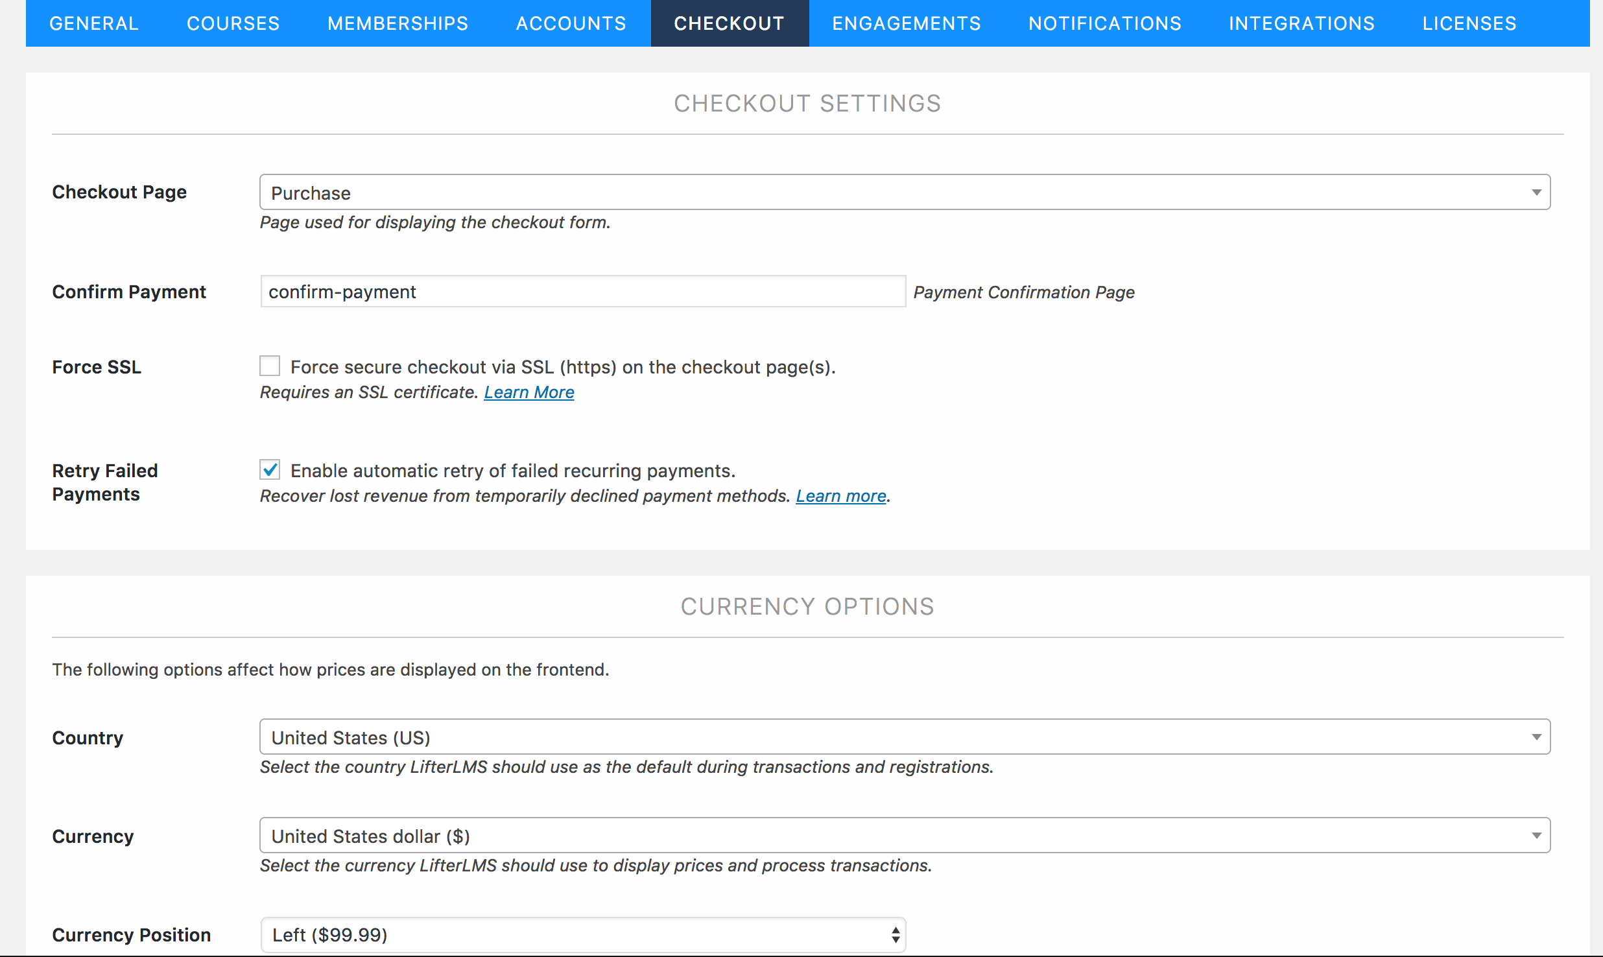Follow the SSL certificate Learn More link

point(529,392)
